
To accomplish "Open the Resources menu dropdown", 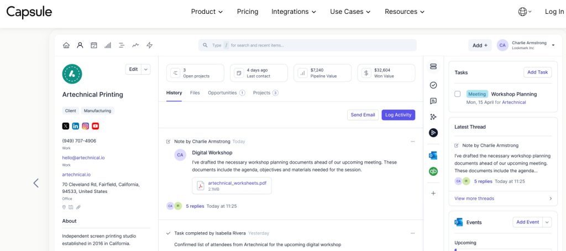I will pyautogui.click(x=404, y=12).
